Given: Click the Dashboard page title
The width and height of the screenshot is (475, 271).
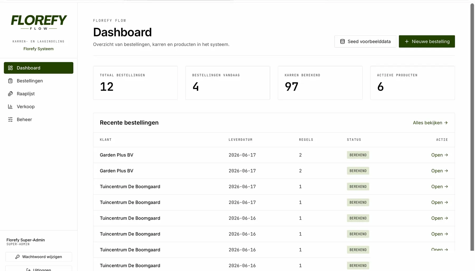Looking at the screenshot, I should tap(122, 32).
